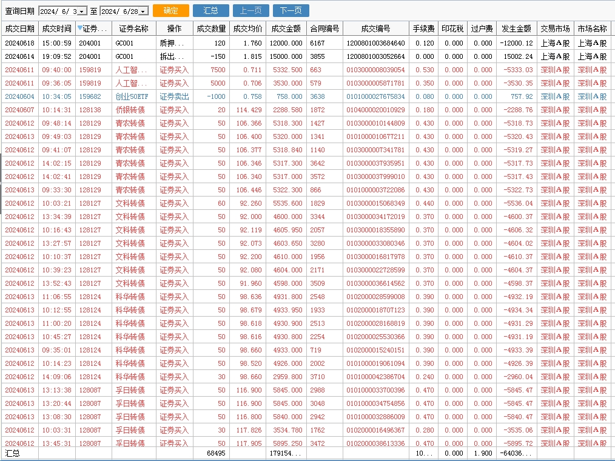Select 科华转债 row at 10:45:27
The height and width of the screenshot is (461, 615).
coord(306,337)
